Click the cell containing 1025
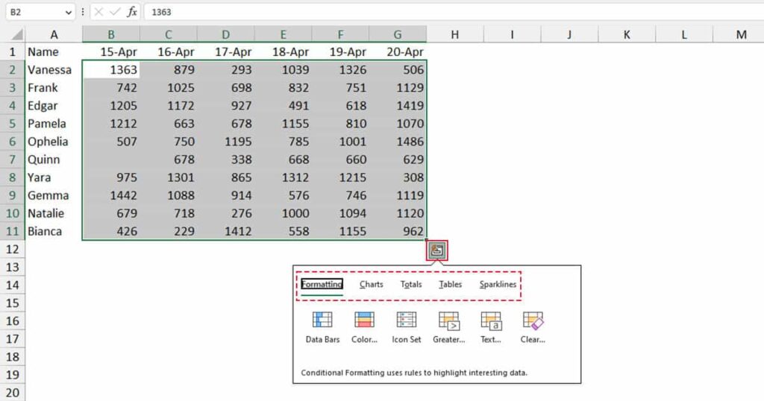Image resolution: width=764 pixels, height=401 pixels. [x=169, y=88]
